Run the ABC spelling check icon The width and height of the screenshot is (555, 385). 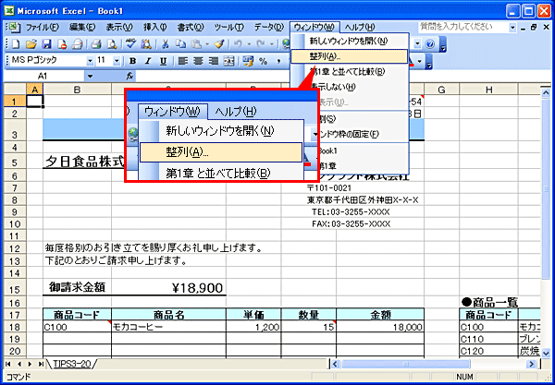pyautogui.click(x=130, y=44)
